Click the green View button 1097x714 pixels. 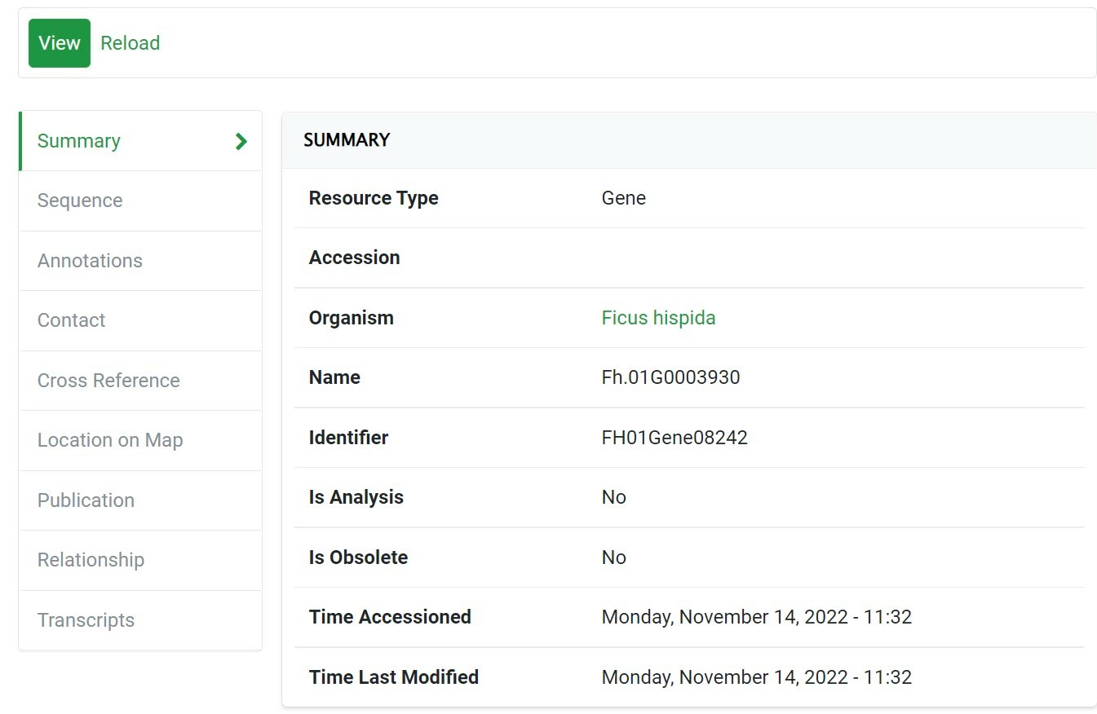(60, 43)
